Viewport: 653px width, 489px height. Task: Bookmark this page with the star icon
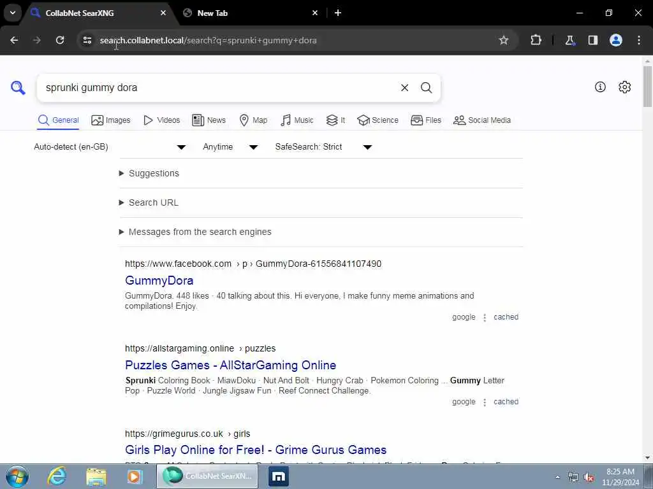click(x=504, y=40)
